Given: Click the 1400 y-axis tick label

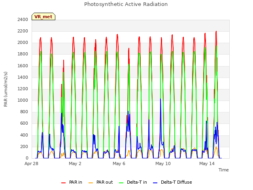Looking at the screenshot, I should coord(23,77).
